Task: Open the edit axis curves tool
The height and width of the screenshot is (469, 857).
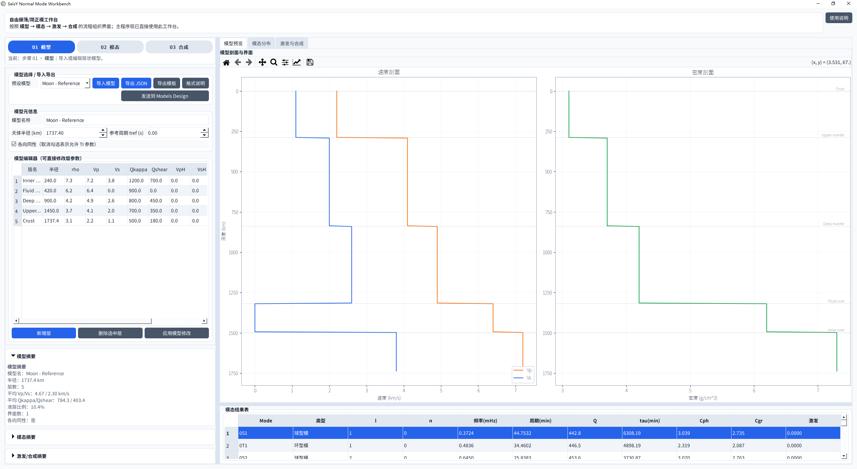Action: [x=297, y=62]
